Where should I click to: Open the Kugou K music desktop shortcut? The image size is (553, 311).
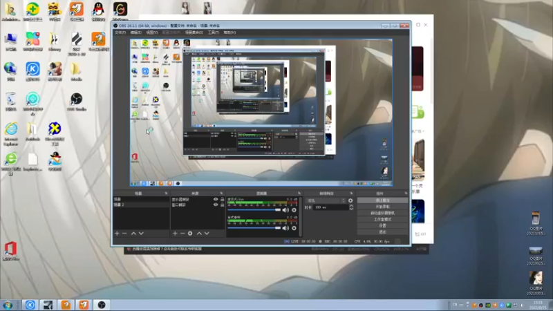point(32,72)
